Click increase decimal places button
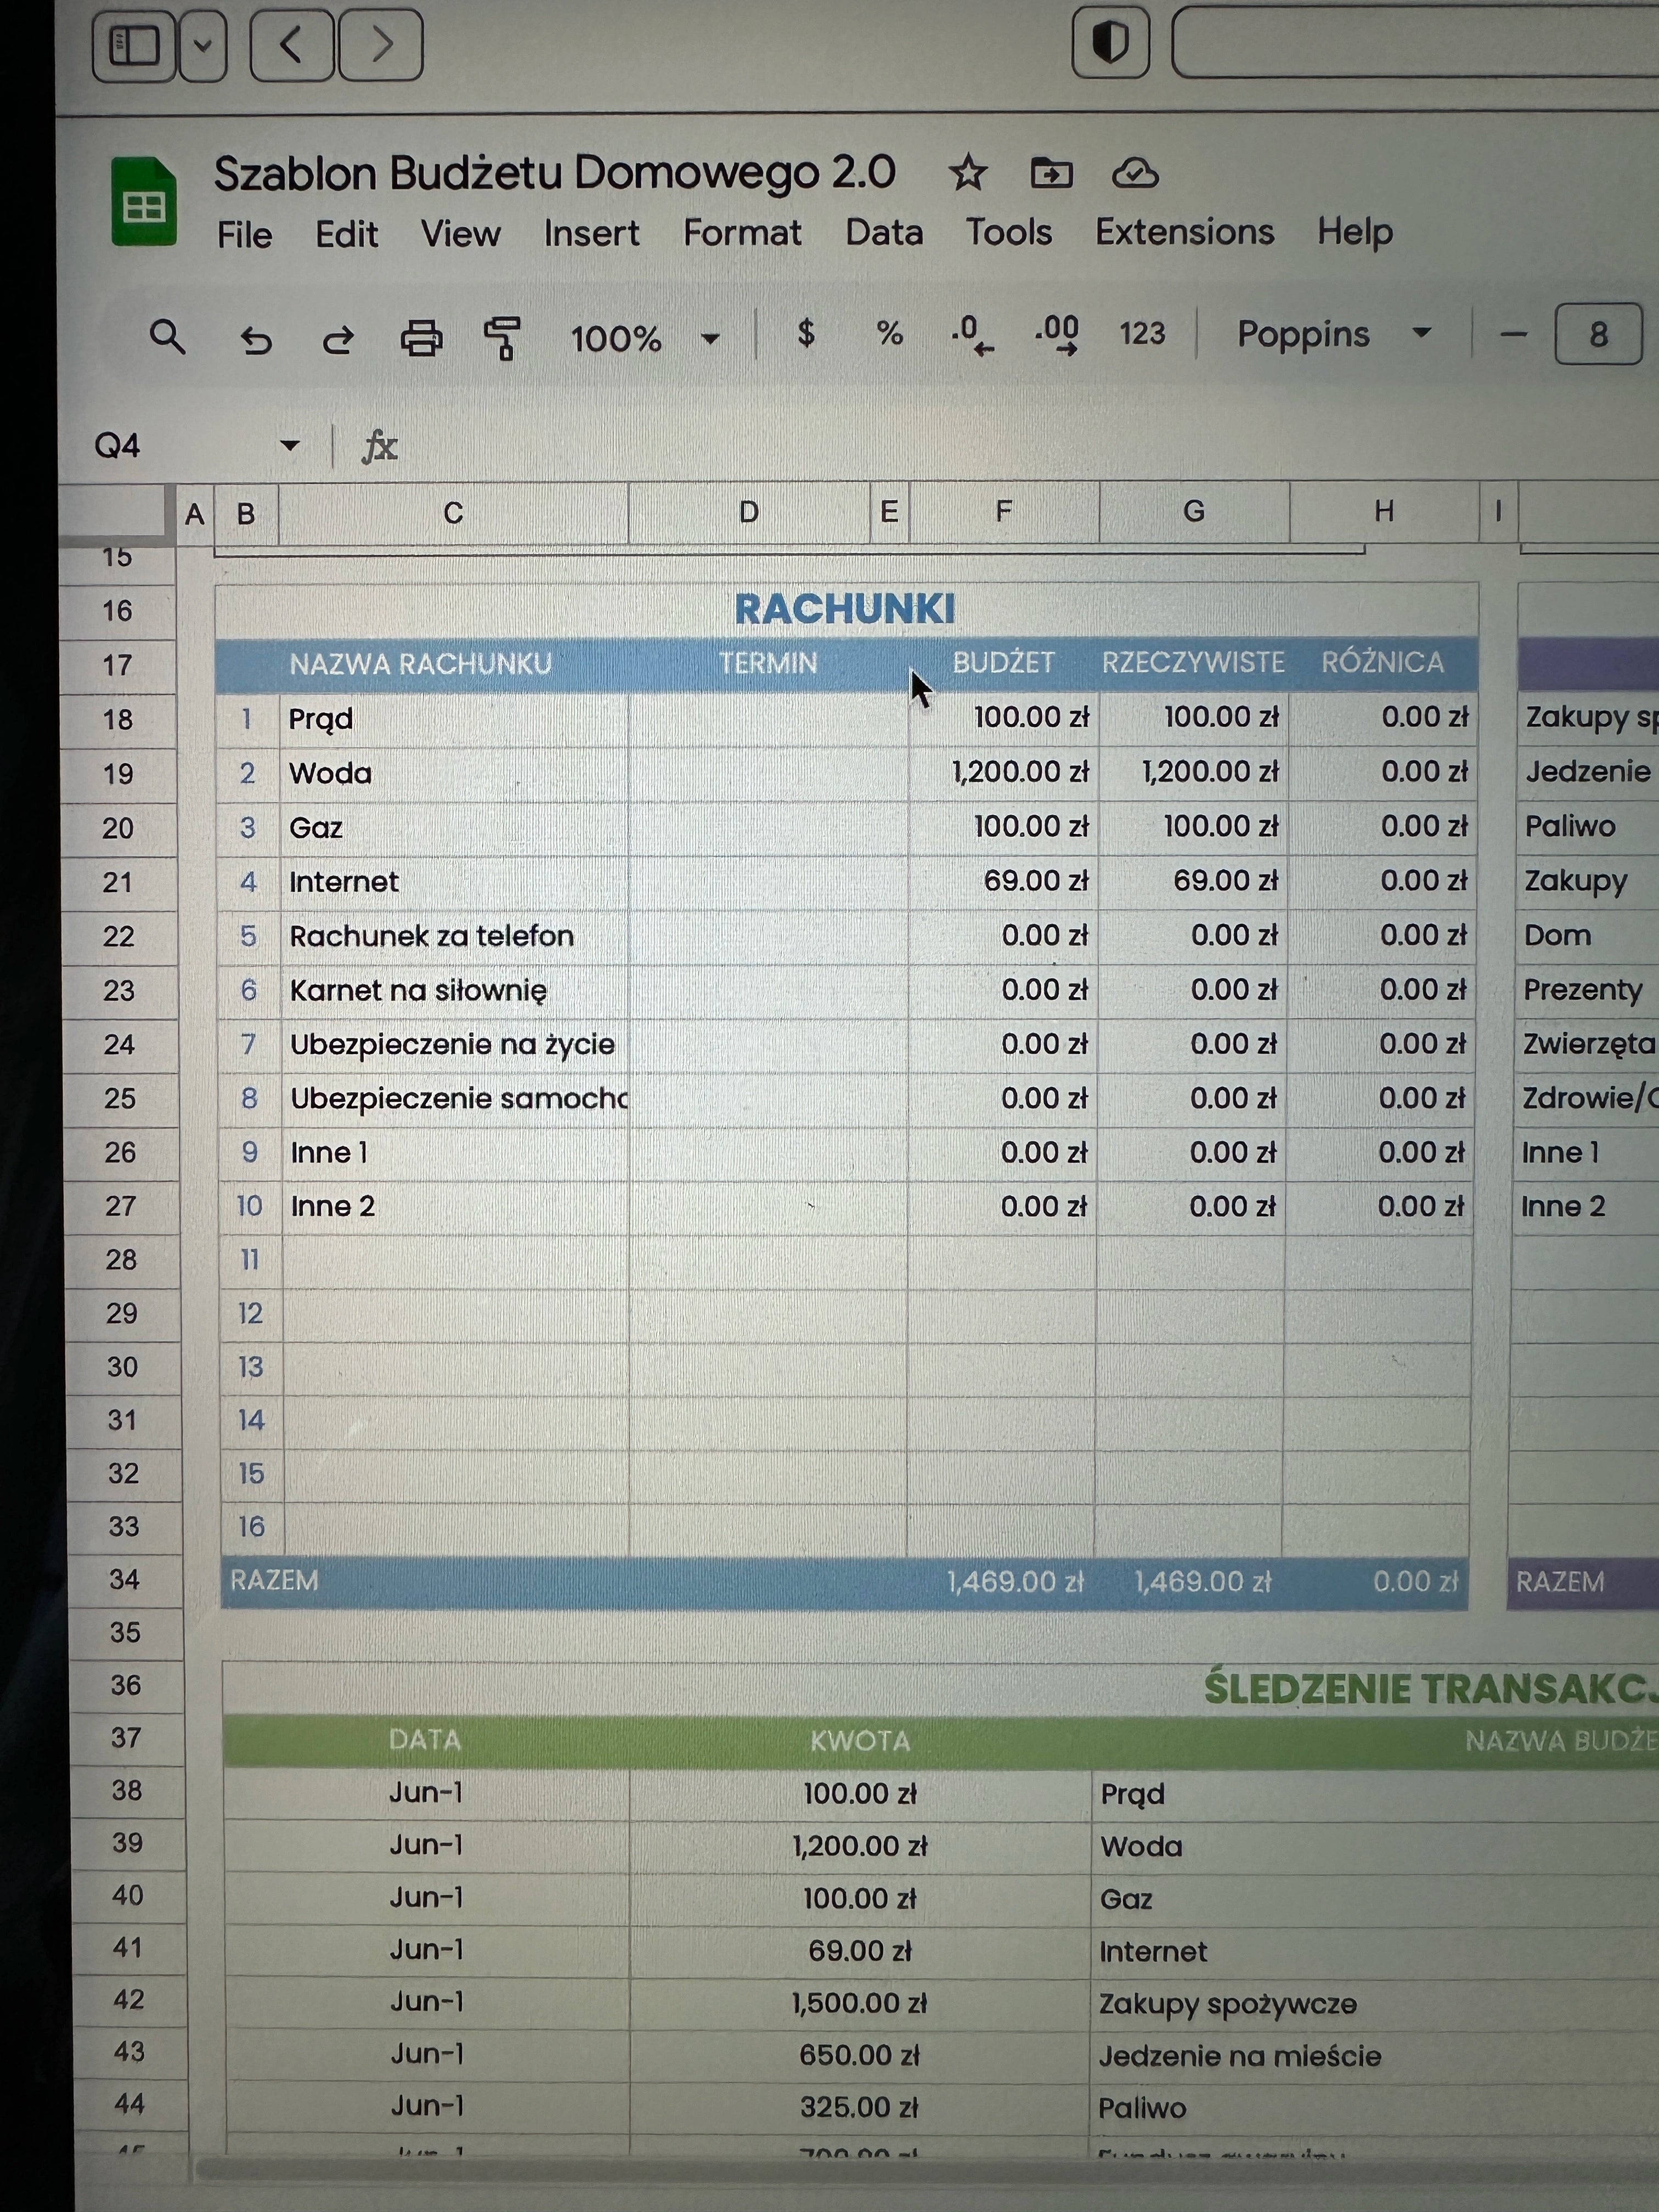Image resolution: width=1659 pixels, height=2212 pixels. click(x=1057, y=334)
